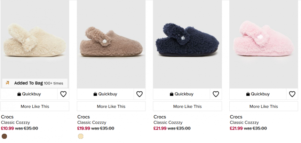Quickbuy the cream Classic Cozzzy
This screenshot has height=143, width=301.
(x=29, y=94)
